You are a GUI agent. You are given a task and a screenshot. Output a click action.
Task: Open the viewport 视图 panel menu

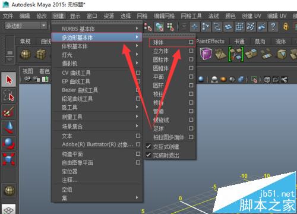pyautogui.click(x=28, y=71)
